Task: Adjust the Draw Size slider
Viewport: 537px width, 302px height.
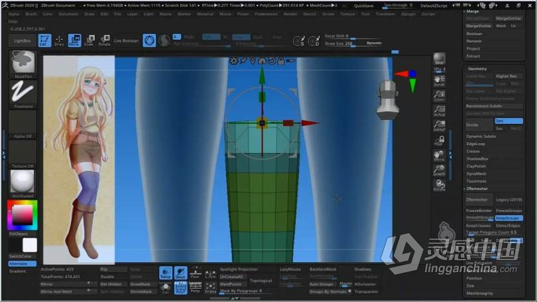Action: point(353,44)
